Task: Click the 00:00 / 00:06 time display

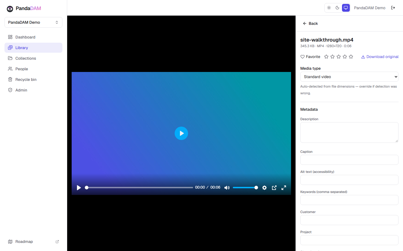Action: point(208,187)
